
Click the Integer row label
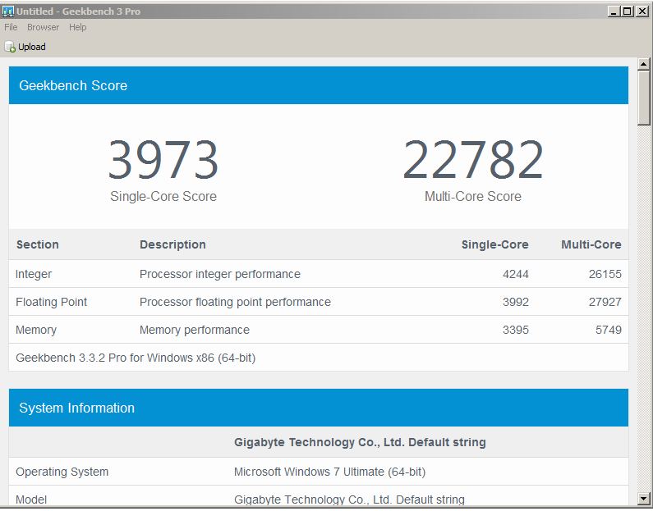point(34,275)
